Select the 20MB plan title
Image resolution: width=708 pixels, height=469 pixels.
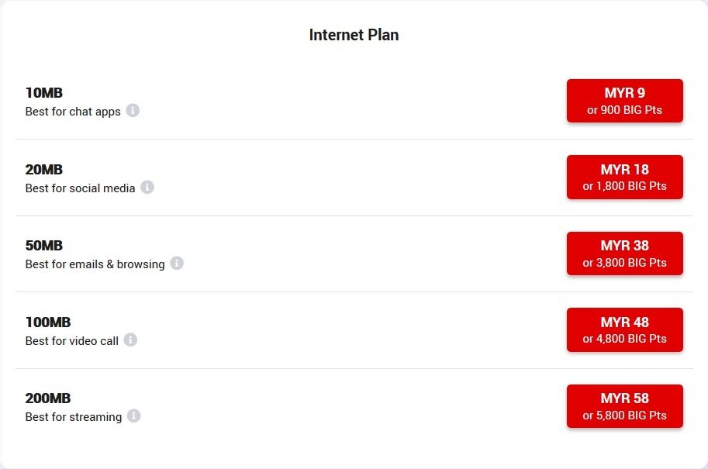click(x=43, y=170)
